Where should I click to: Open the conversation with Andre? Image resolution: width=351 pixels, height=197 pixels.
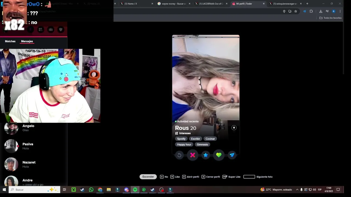pos(33,181)
